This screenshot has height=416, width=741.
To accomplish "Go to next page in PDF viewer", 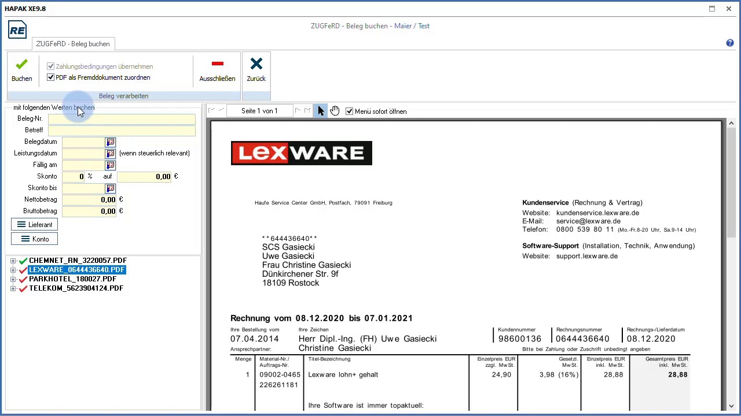I will [298, 111].
